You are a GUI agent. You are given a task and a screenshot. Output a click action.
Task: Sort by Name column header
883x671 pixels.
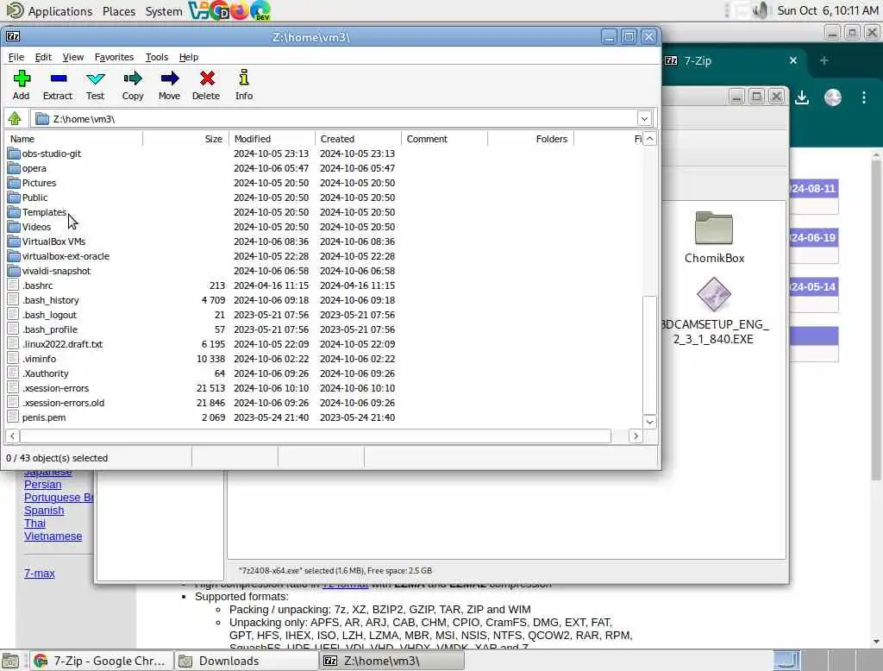(73, 139)
